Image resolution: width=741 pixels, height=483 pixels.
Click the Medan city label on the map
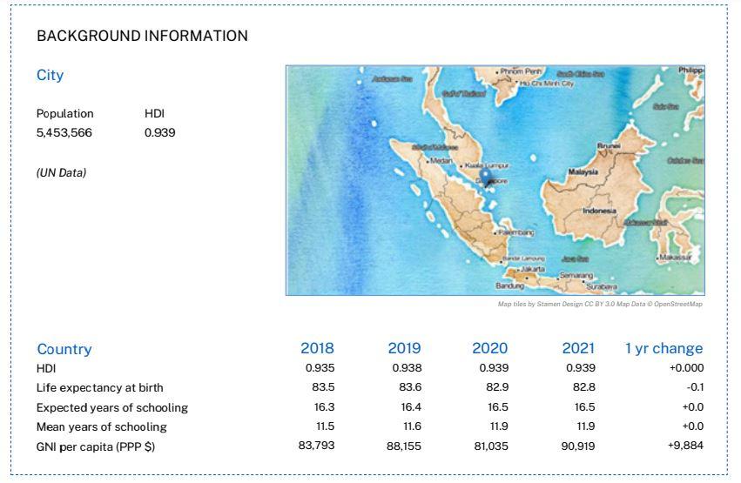coord(441,161)
